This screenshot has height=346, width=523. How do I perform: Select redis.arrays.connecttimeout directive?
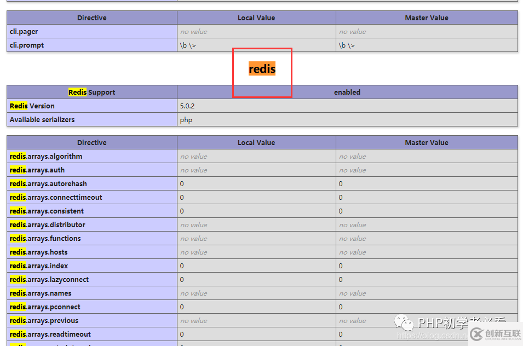click(91, 197)
